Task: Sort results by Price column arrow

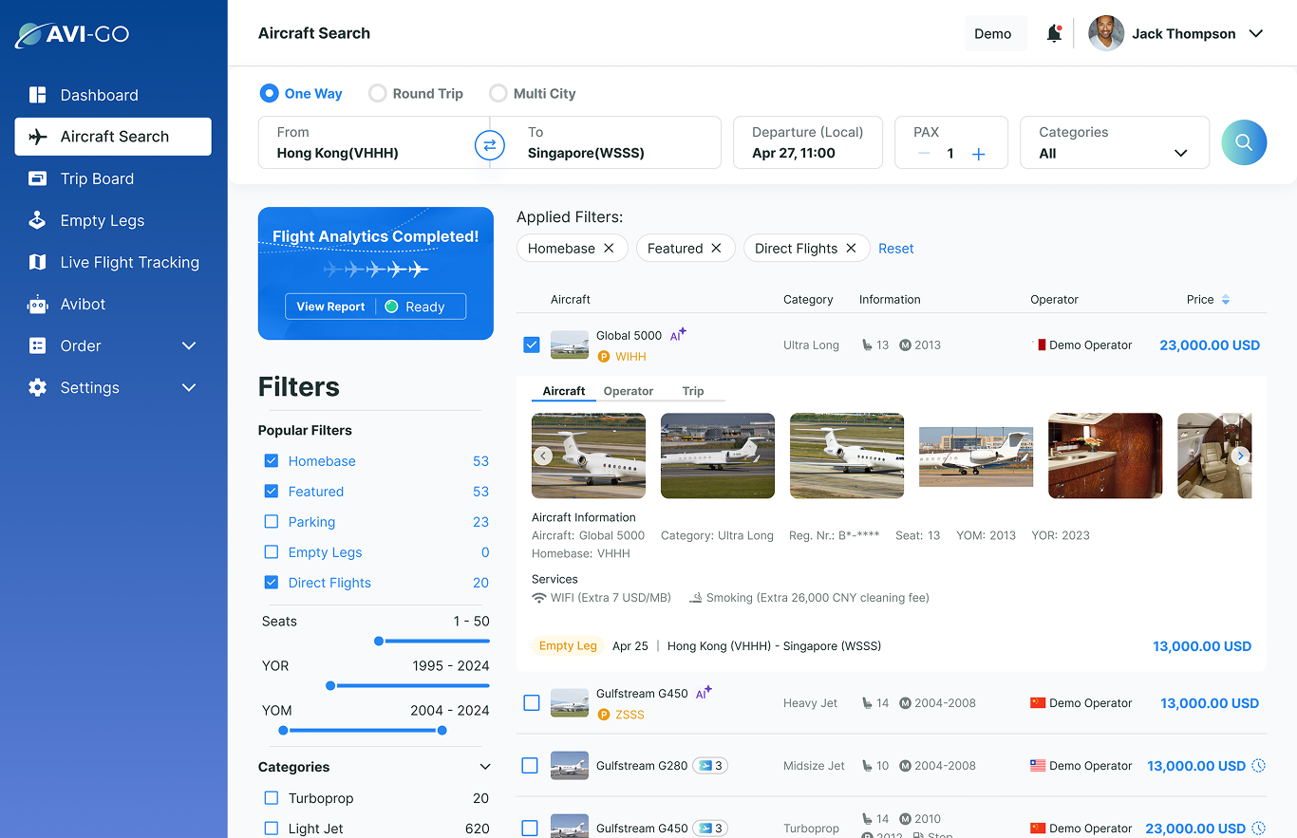Action: pos(1225,299)
